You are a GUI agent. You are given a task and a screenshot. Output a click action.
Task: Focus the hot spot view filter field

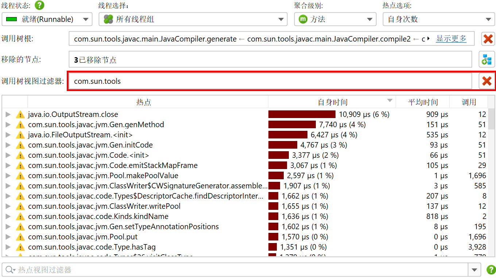pos(235,270)
